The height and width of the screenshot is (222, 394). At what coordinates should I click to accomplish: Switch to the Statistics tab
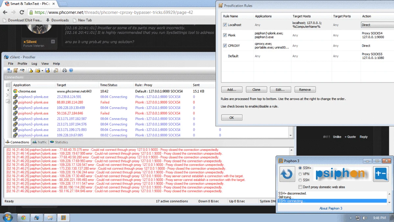pos(59,142)
